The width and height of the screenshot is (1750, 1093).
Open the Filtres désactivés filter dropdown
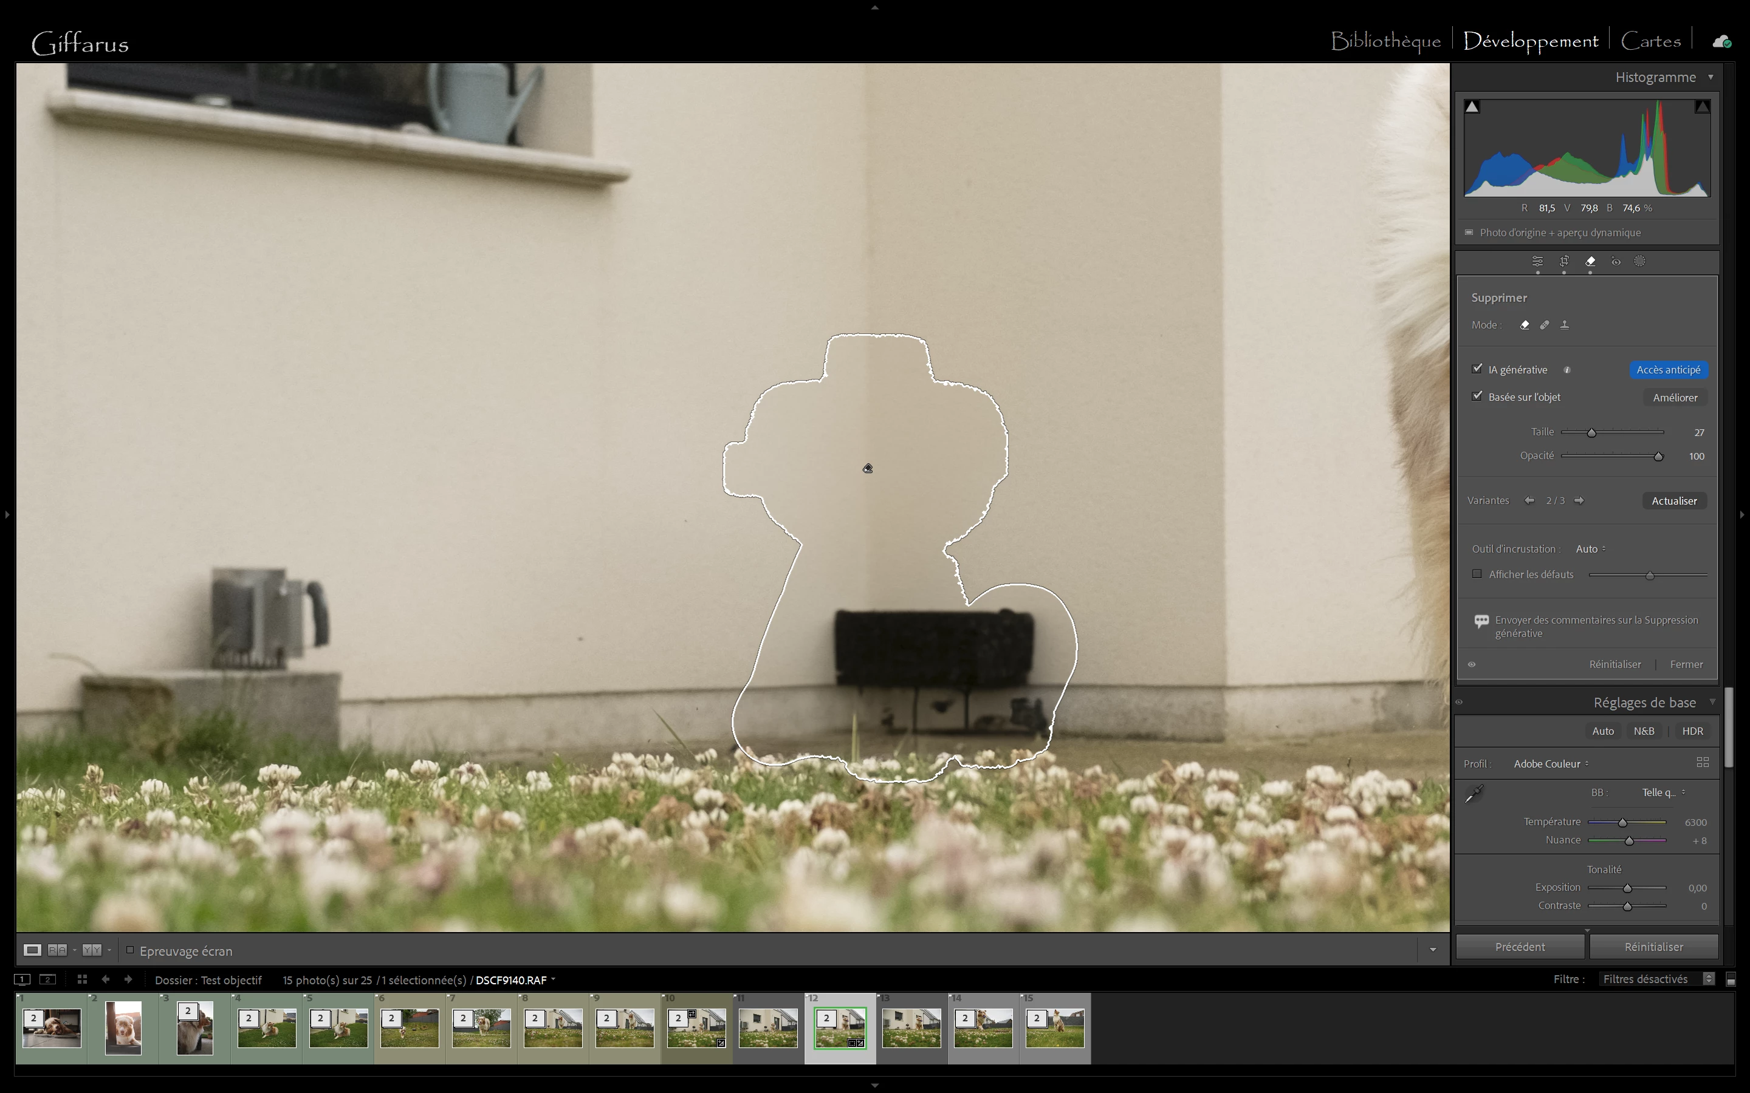point(1655,979)
